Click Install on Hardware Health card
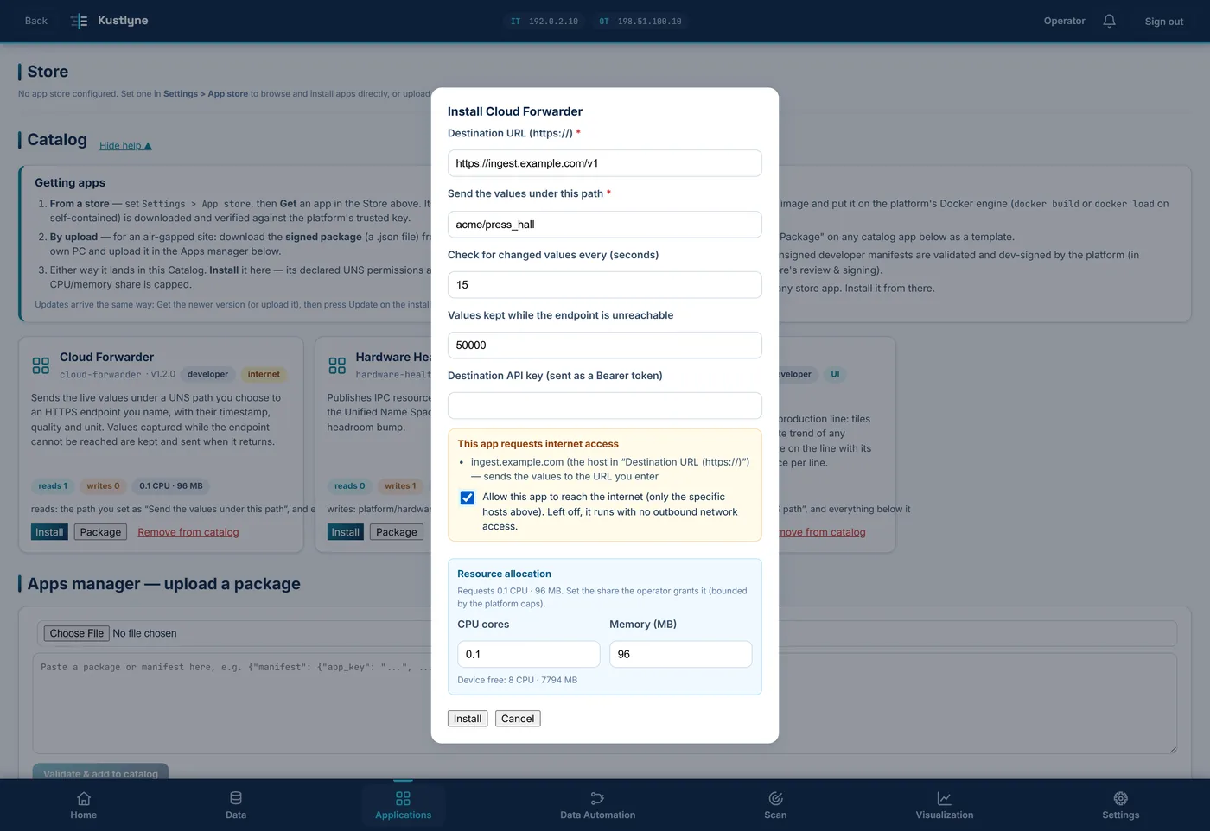The image size is (1210, 831). click(345, 532)
